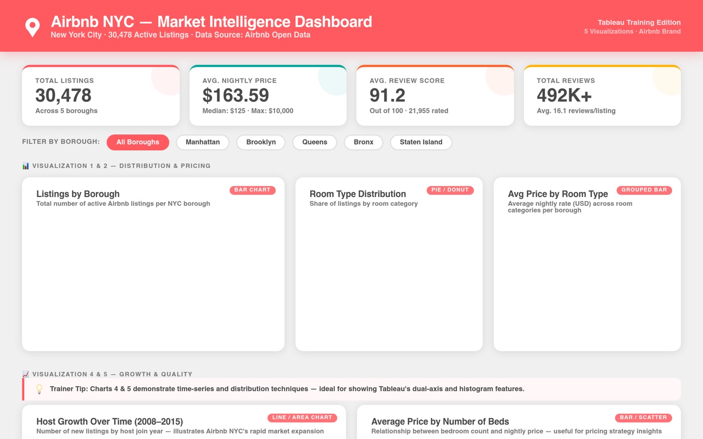
Task: Click the BAR / SCATTER badge
Action: 643,418
